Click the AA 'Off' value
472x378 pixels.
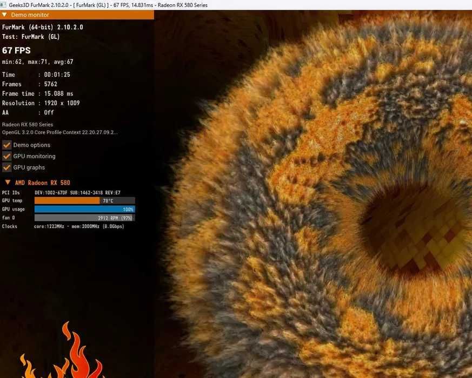[x=49, y=112]
